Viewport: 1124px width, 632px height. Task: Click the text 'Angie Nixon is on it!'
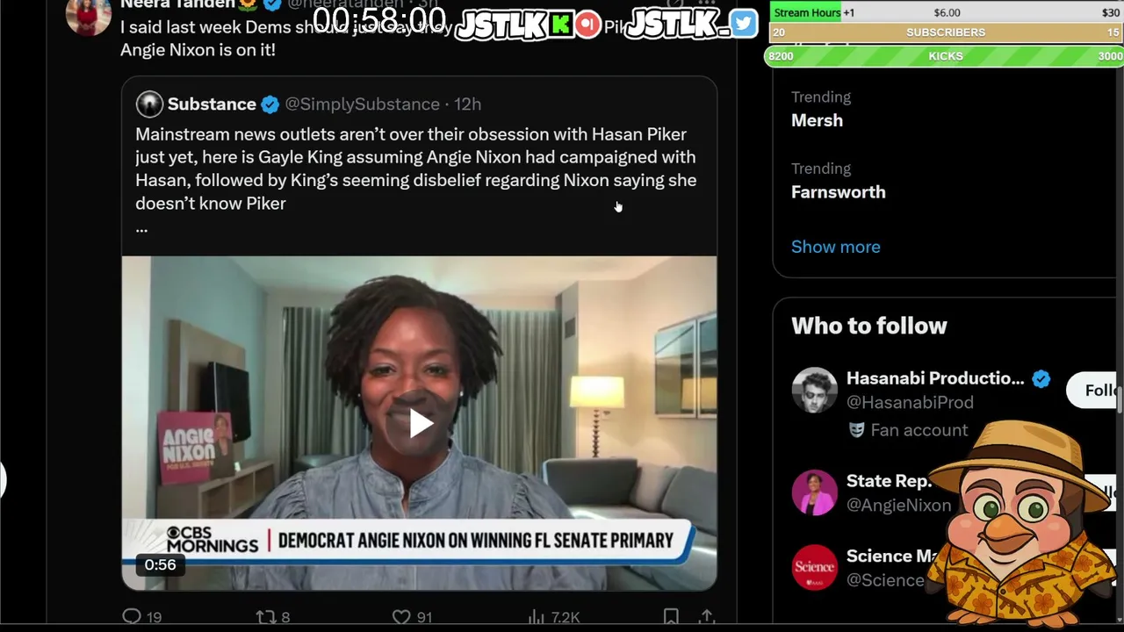[x=198, y=50]
